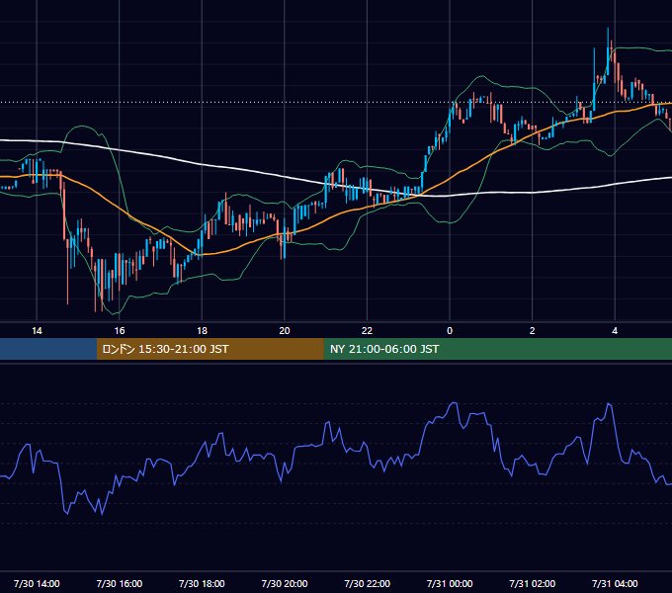Click the 20 hour label on the axis
Image resolution: width=672 pixels, height=593 pixels.
(x=285, y=331)
